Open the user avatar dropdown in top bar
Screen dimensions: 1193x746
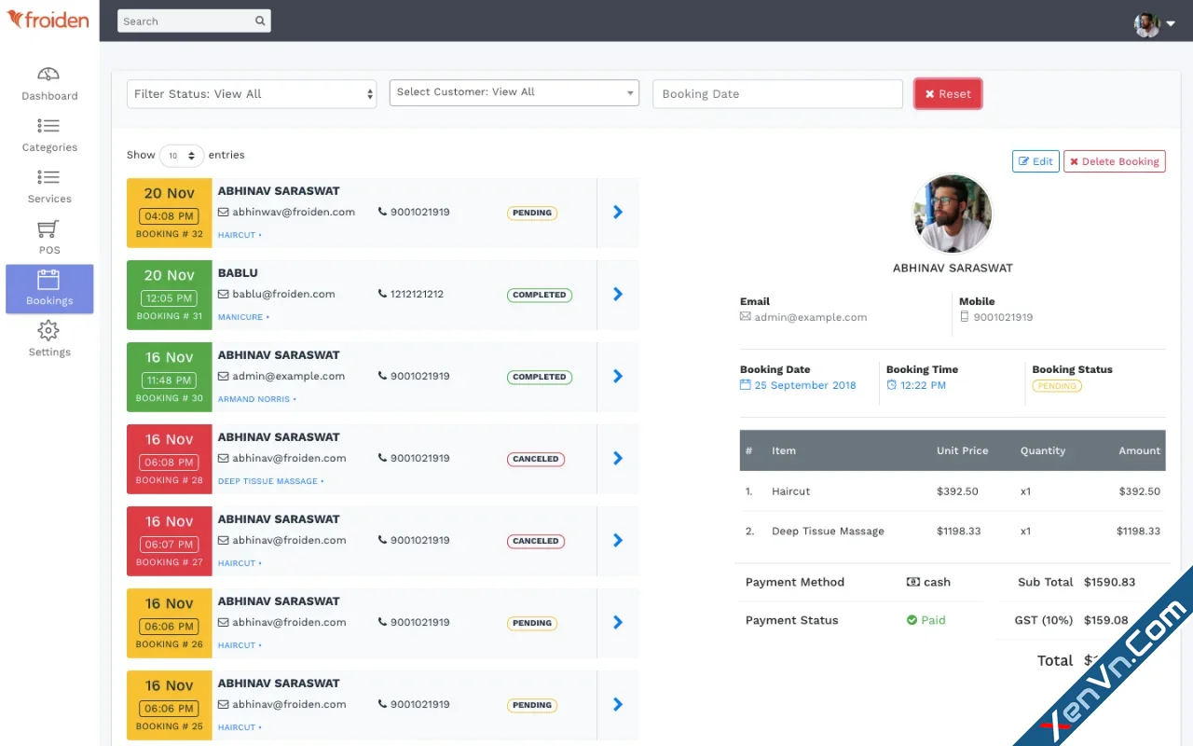1156,24
